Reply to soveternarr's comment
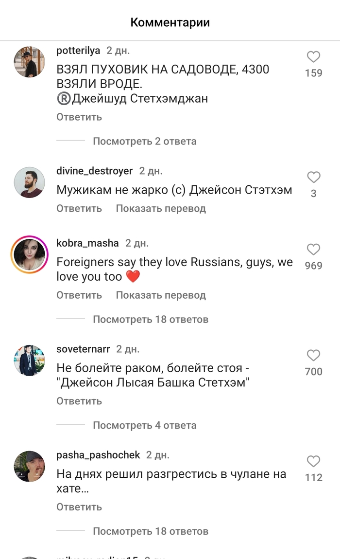The height and width of the screenshot is (559, 340). click(x=79, y=401)
